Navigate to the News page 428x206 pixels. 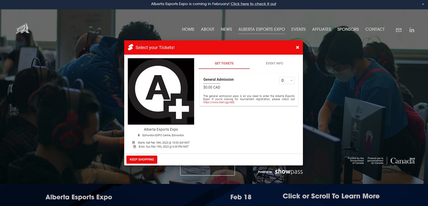click(226, 29)
